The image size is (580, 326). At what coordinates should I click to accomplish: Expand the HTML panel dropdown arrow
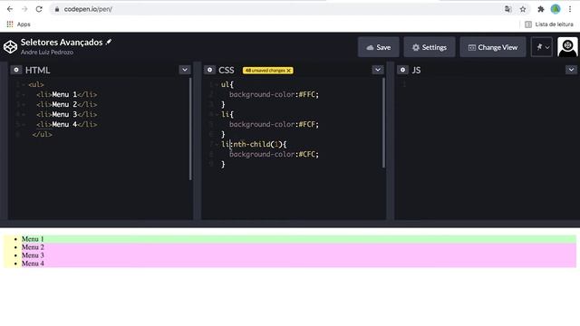pyautogui.click(x=185, y=70)
